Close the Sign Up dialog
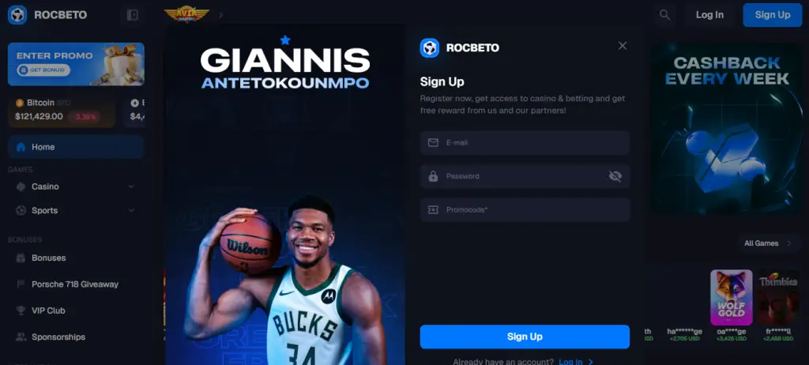809x365 pixels. click(x=623, y=46)
